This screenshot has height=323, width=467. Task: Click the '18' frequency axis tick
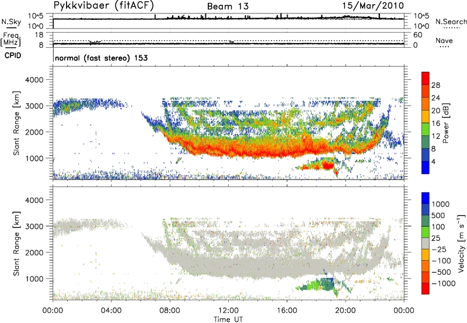coord(39,35)
